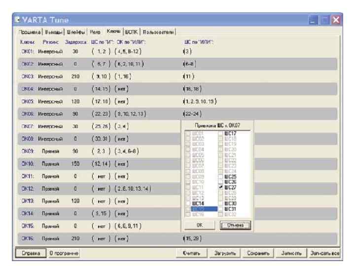Enable the ШС26 checkbox

click(220, 182)
